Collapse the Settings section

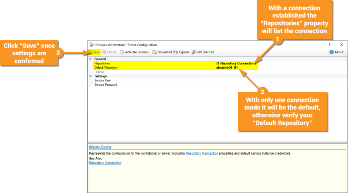point(90,76)
